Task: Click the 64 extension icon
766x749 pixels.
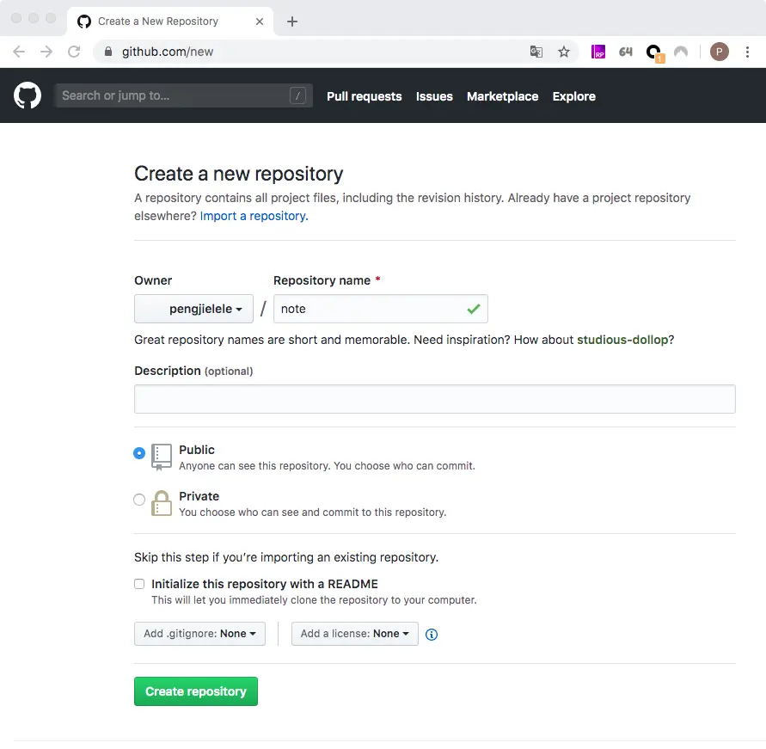Action: (625, 52)
